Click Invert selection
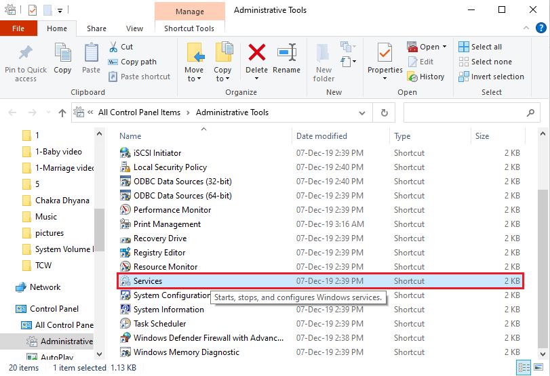 tap(491, 77)
